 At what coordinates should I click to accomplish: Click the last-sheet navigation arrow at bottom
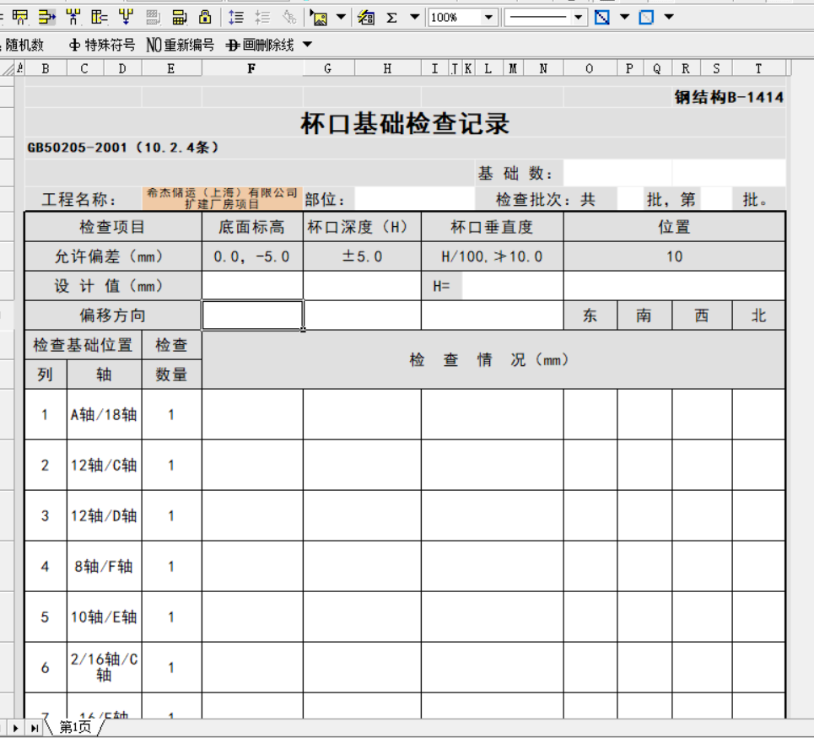(x=35, y=727)
